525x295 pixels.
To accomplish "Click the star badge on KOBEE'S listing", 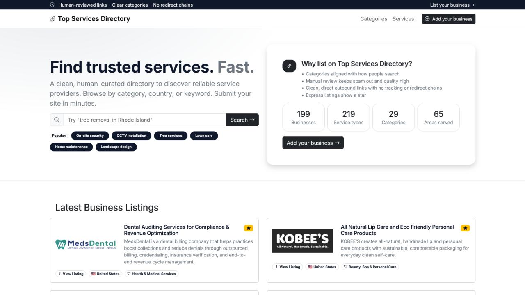I will [465, 228].
